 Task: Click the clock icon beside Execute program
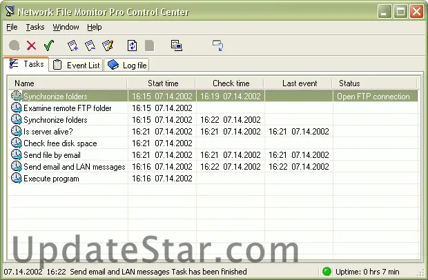pyautogui.click(x=17, y=178)
